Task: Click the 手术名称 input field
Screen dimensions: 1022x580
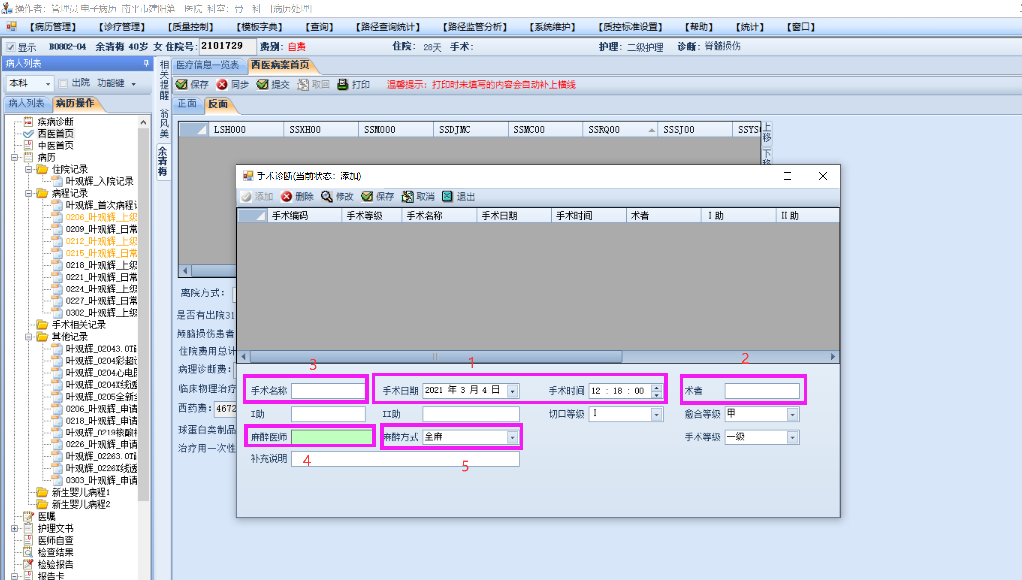Action: 328,391
